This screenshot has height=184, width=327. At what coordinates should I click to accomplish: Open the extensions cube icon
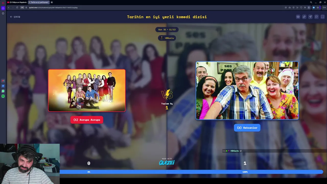click(318, 7)
